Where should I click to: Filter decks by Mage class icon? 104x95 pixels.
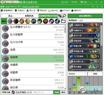coord(22,21)
